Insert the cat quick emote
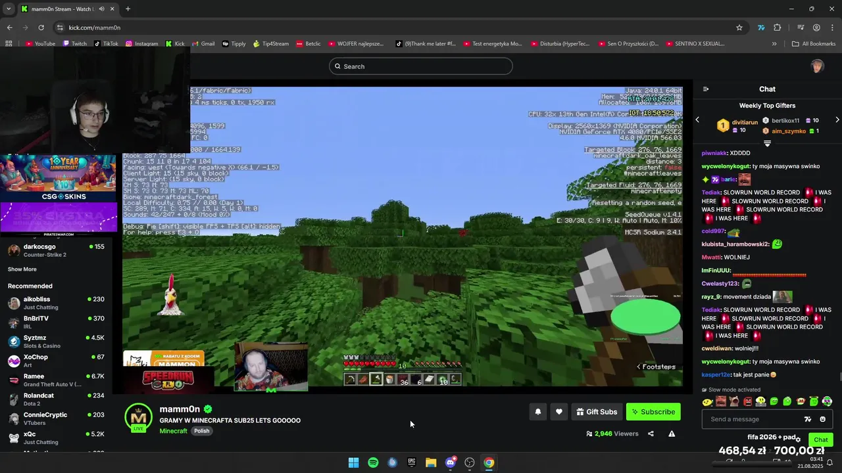This screenshot has height=473, width=842. pyautogui.click(x=734, y=401)
